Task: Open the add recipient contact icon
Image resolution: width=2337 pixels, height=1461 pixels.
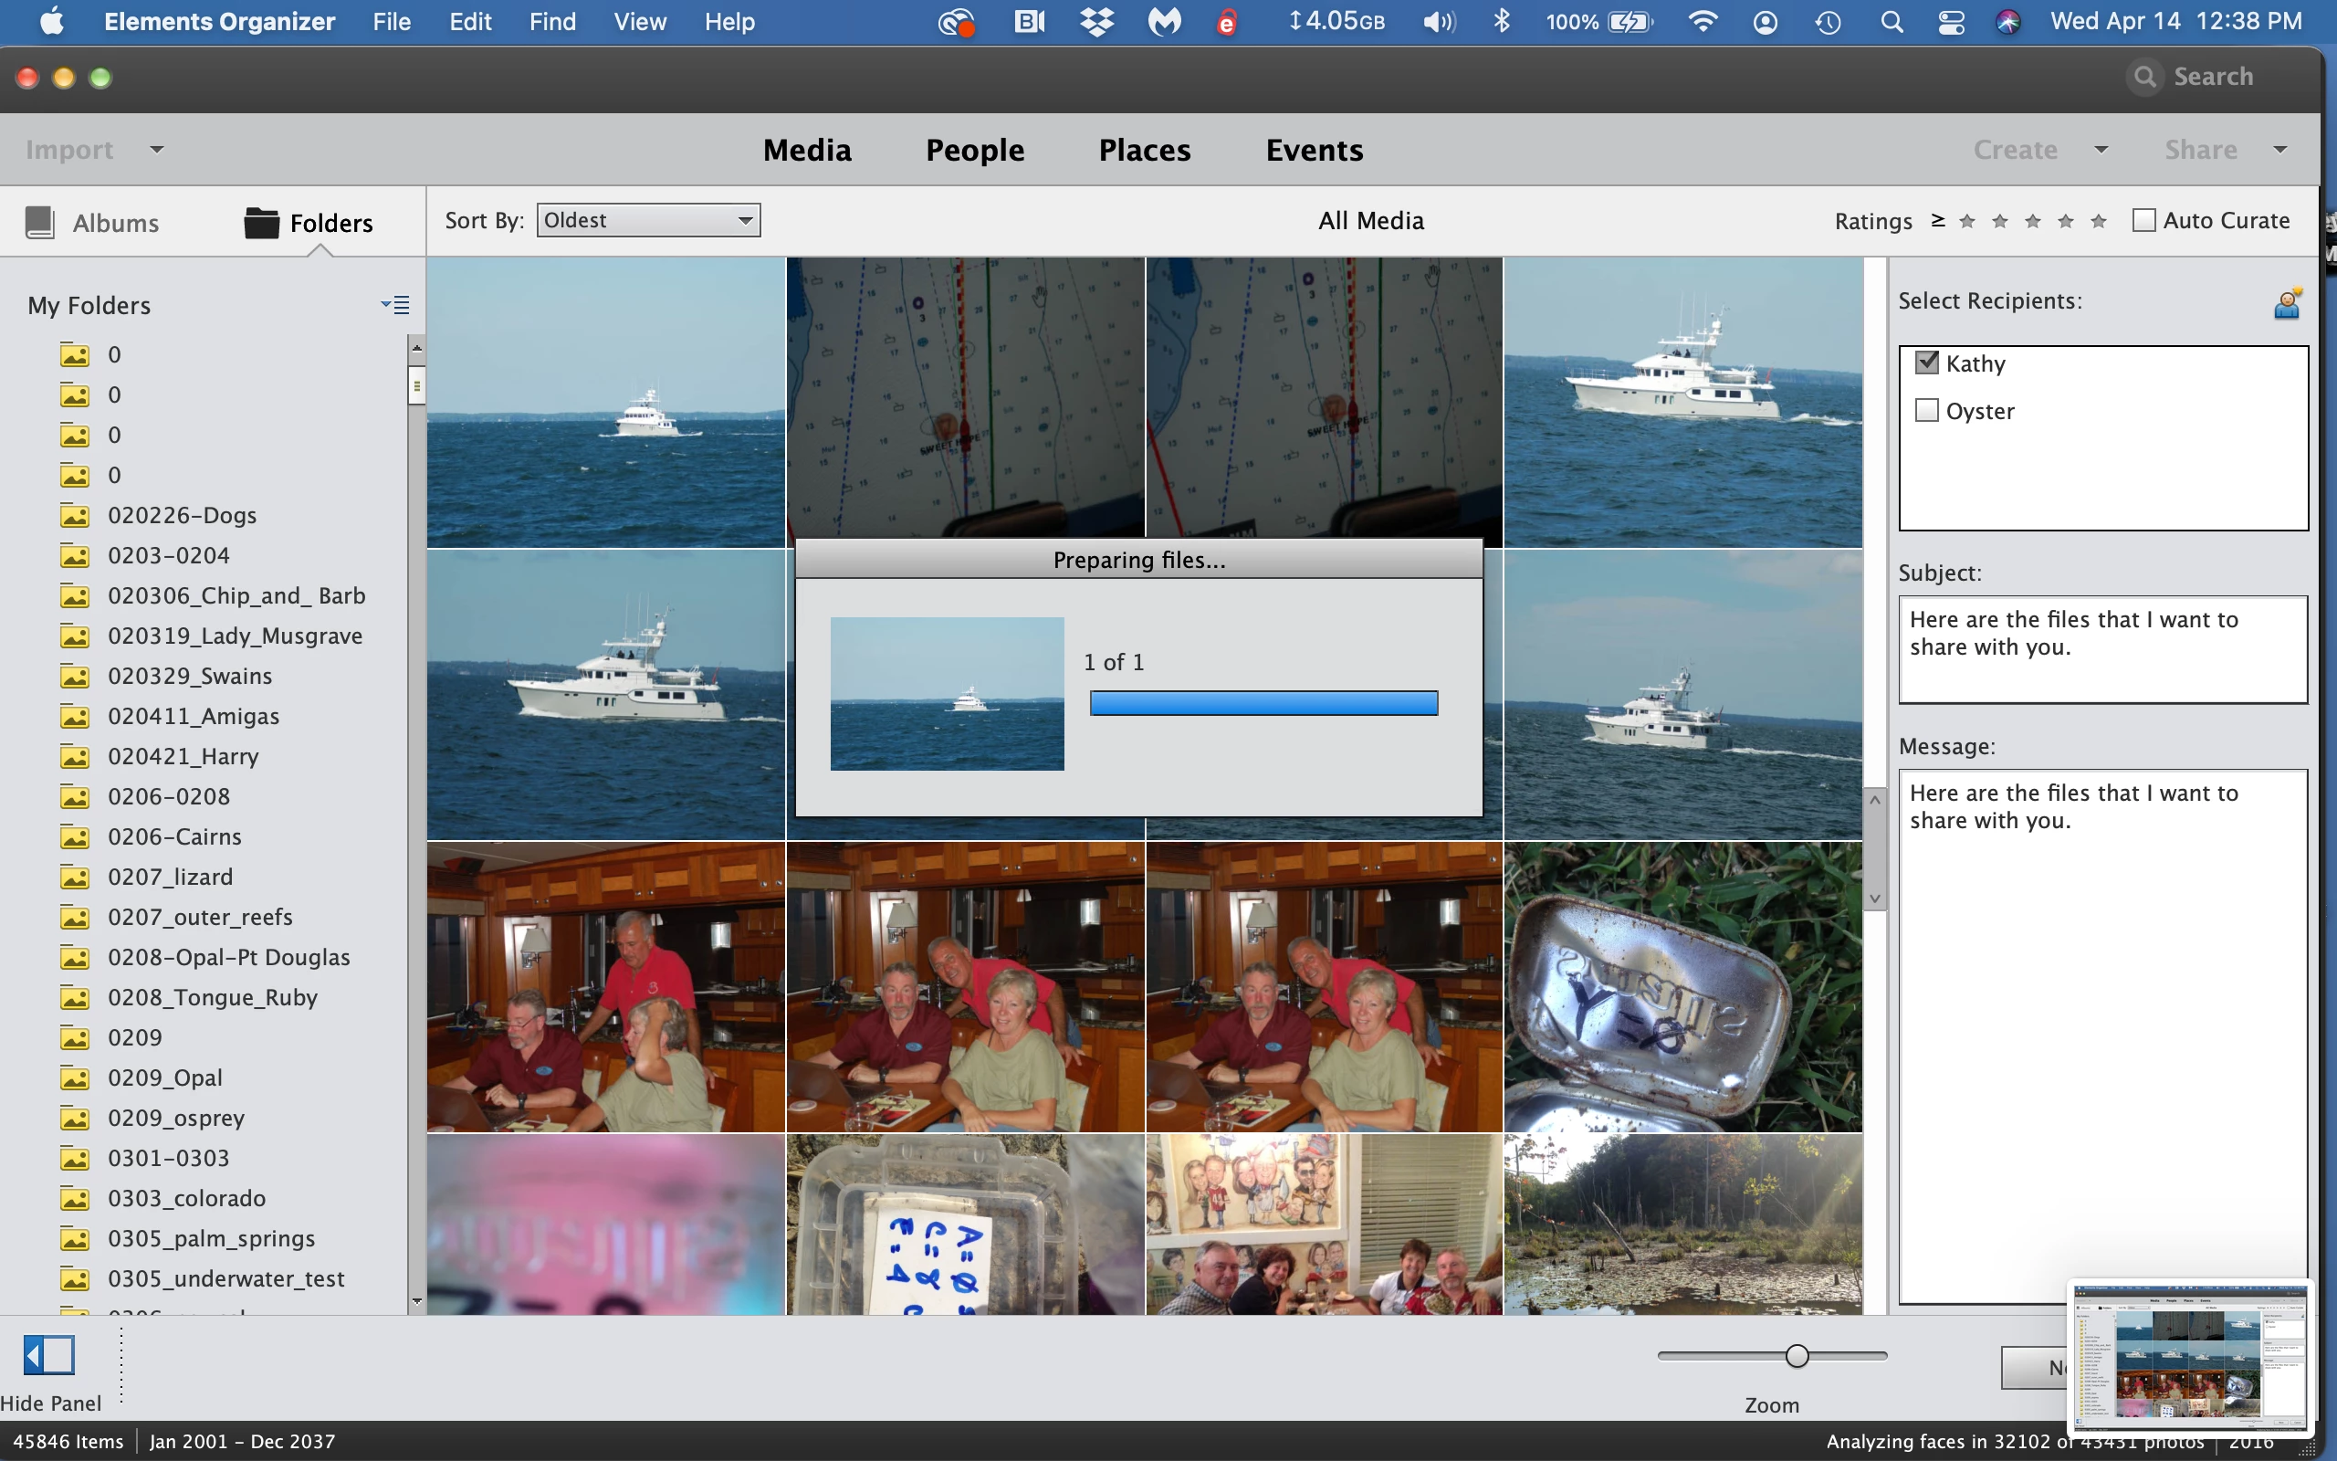Action: [x=2287, y=304]
